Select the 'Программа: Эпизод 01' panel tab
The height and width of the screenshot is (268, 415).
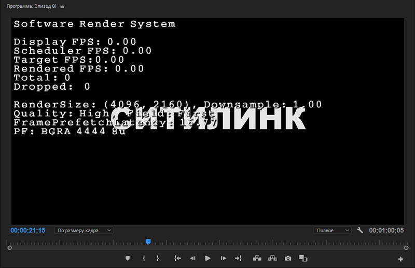click(31, 6)
